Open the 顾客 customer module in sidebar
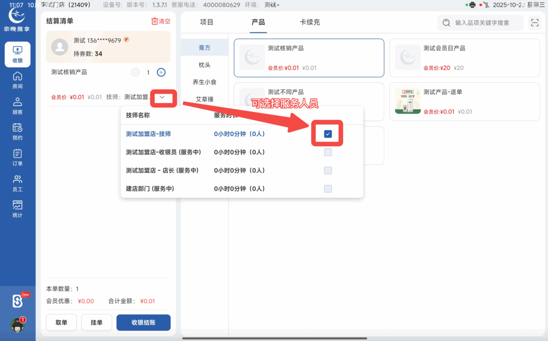The width and height of the screenshot is (548, 341). coord(18,106)
